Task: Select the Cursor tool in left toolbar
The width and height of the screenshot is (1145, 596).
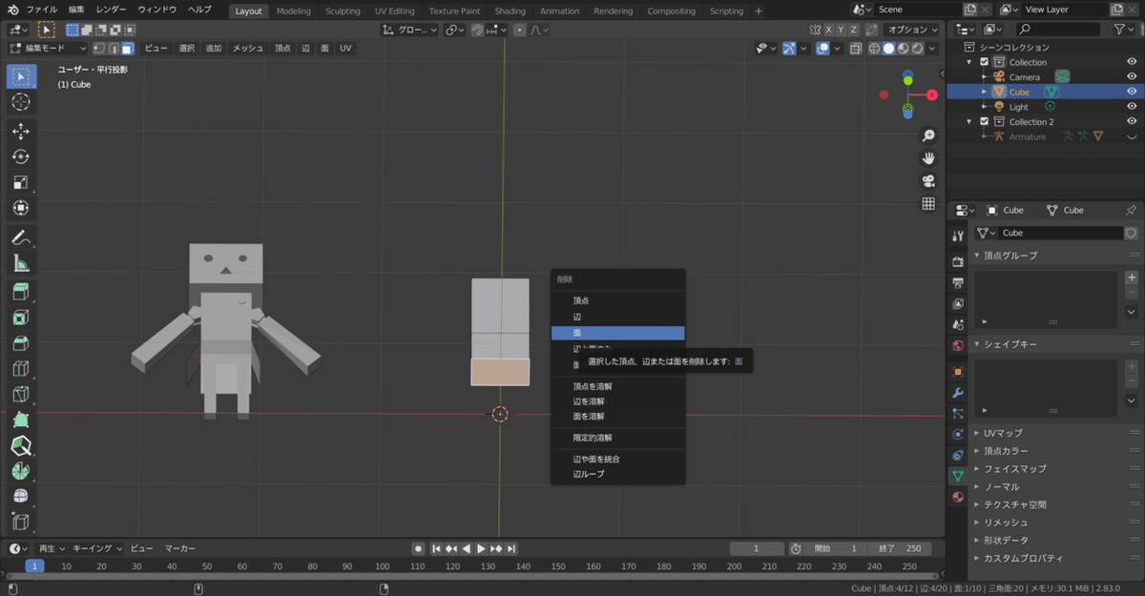Action: click(21, 101)
